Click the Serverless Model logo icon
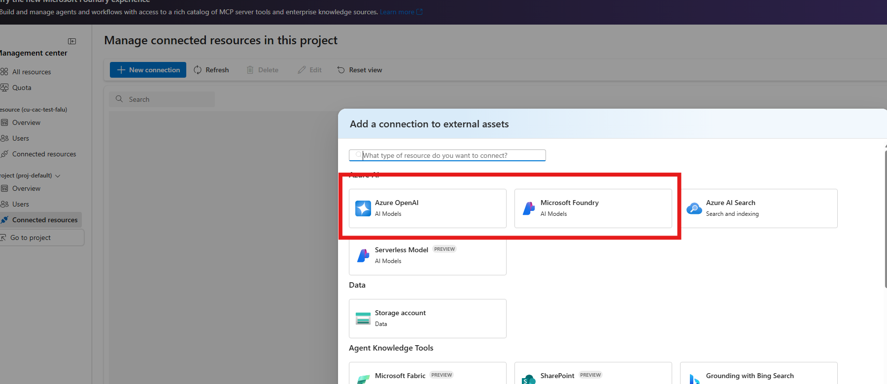The image size is (887, 384). coord(363,256)
